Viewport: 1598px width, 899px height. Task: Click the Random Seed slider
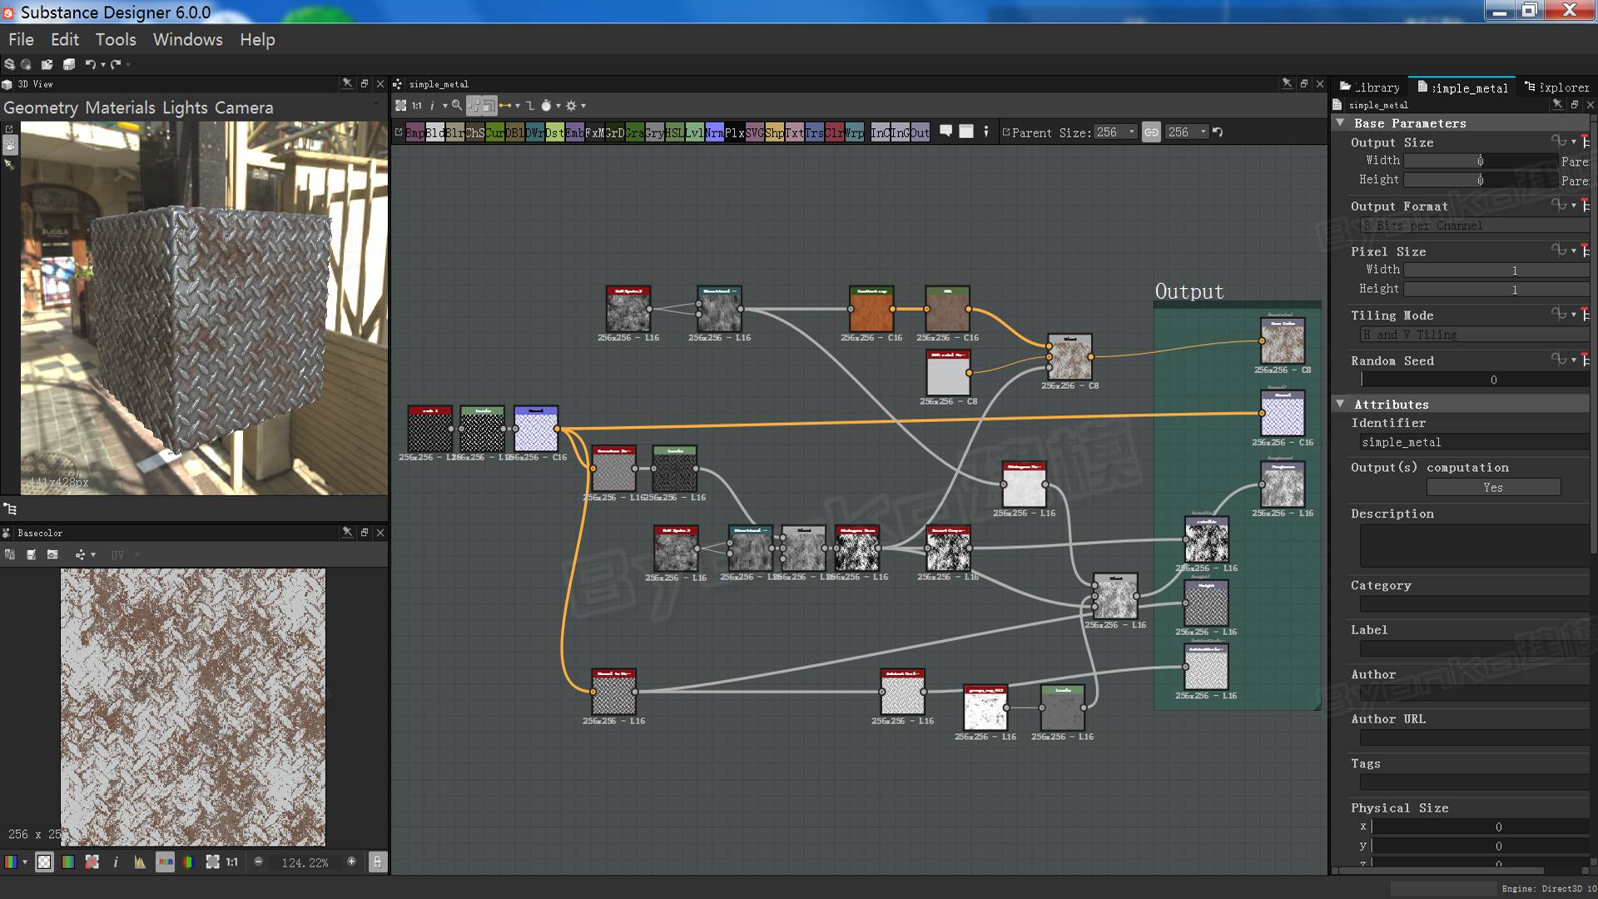1473,380
